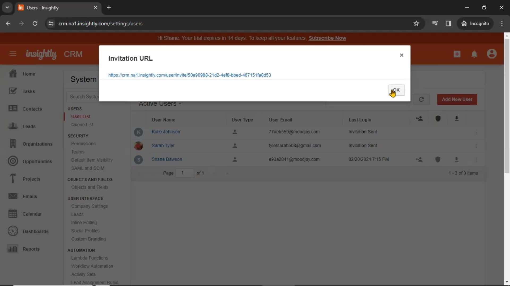The image size is (510, 286).
Task: Bookmark this page with the star
Action: tap(416, 24)
